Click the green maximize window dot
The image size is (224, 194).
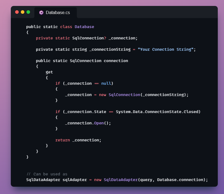click(x=28, y=12)
